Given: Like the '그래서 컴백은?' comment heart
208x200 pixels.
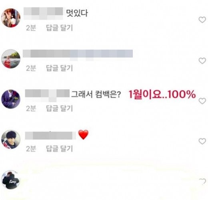Looking at the screenshot, I should point(202,101).
